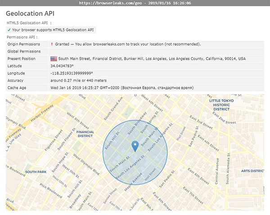Click West 8th Street map label

(78, 120)
